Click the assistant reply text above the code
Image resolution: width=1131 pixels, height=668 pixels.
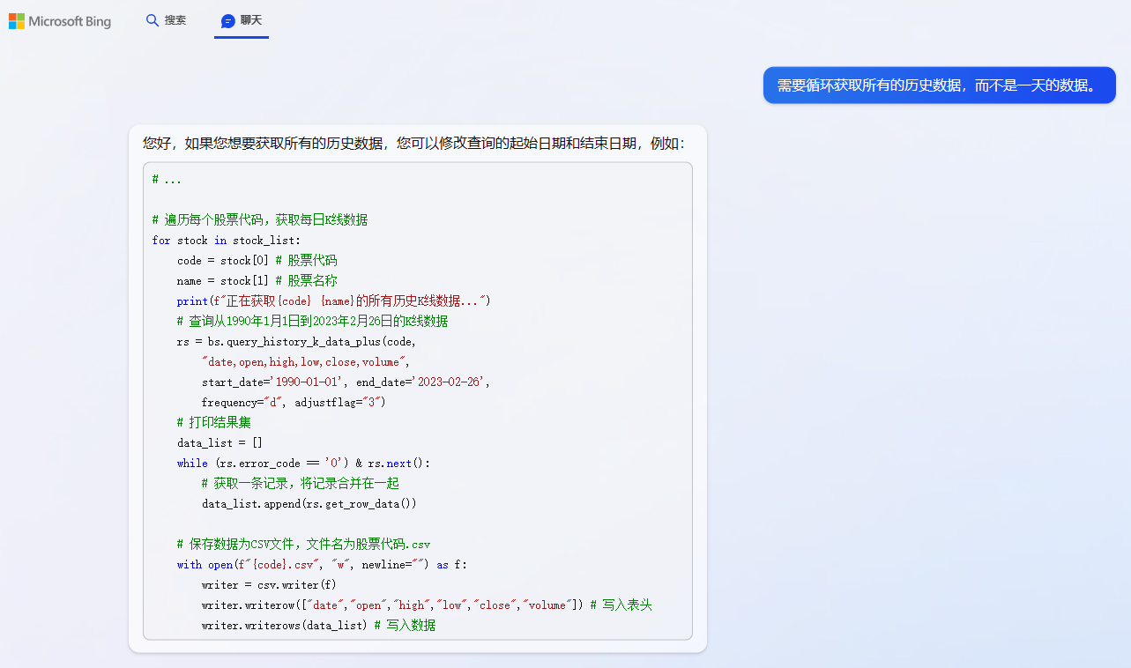point(414,145)
